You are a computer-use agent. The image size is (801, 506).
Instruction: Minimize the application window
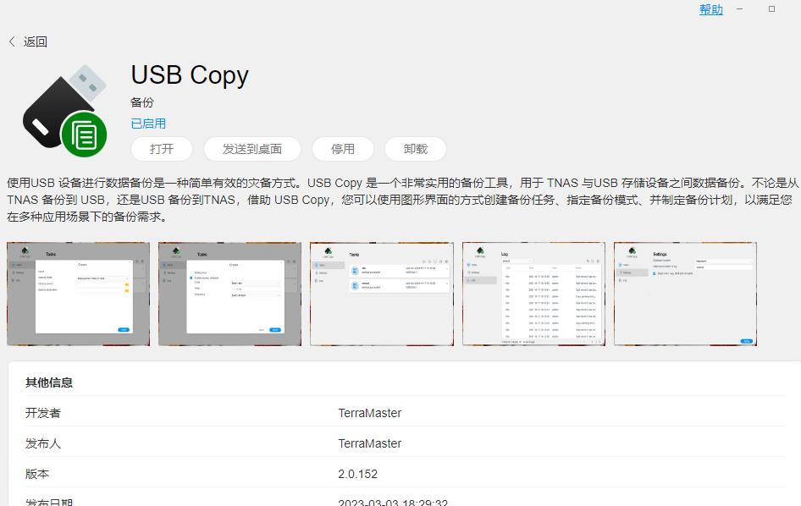pyautogui.click(x=742, y=9)
